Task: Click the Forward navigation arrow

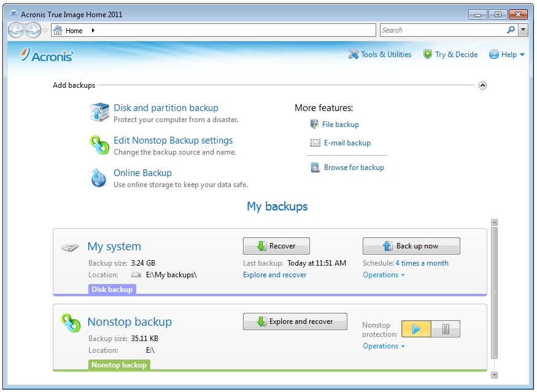Action: tap(33, 31)
